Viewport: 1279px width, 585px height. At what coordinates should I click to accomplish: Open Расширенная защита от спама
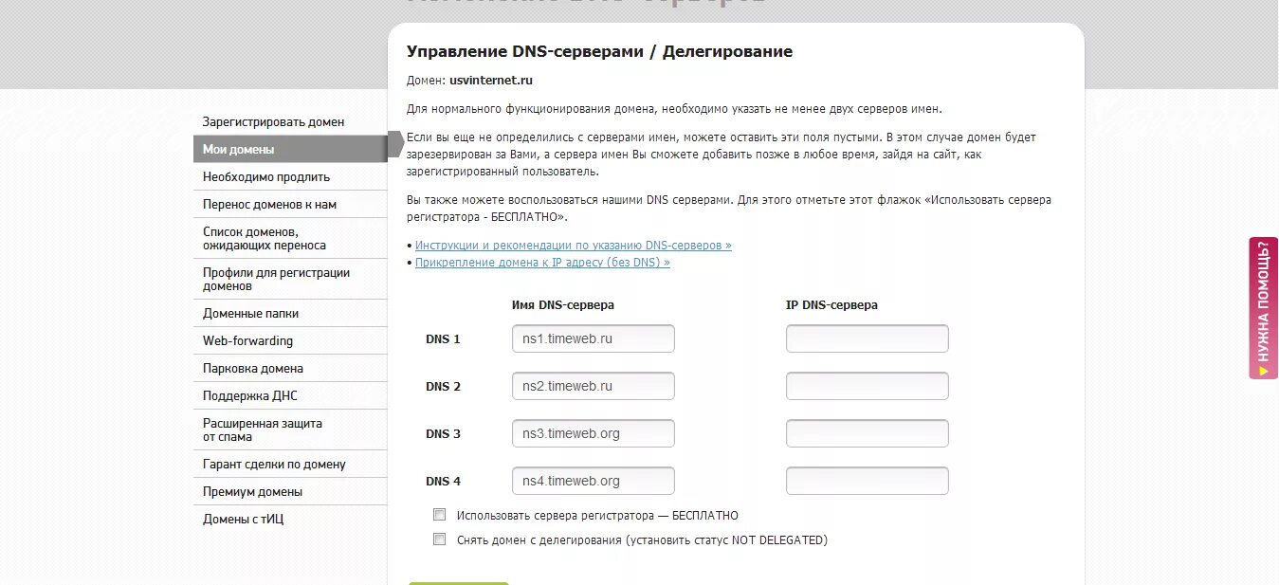click(x=263, y=430)
